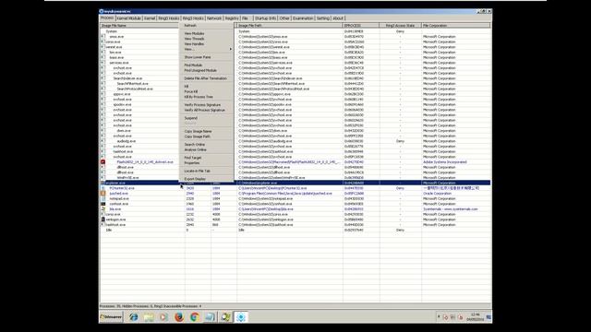Open Google Chrome from the taskbar
Screen dimensions: 591x332
click(x=195, y=317)
